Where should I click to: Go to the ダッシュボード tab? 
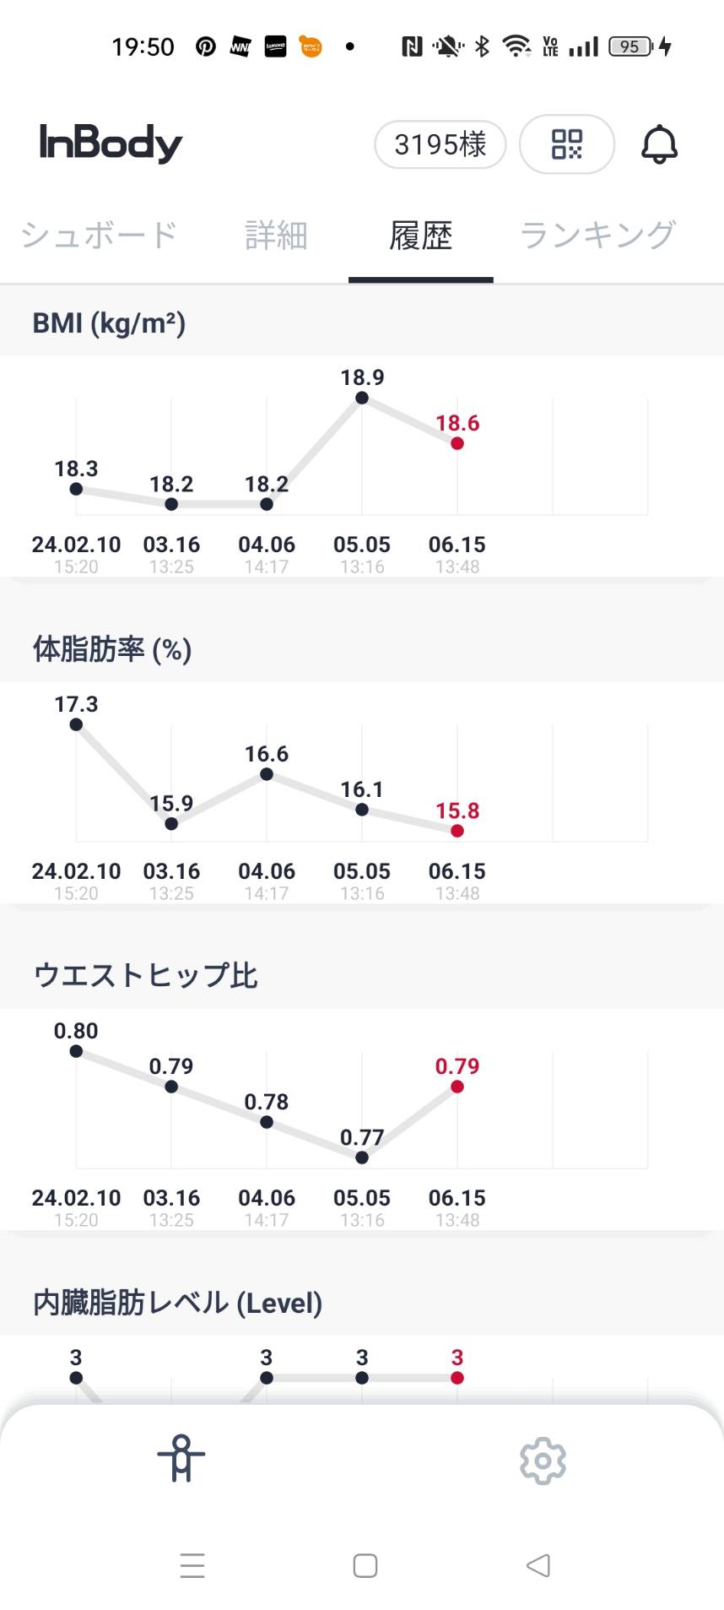98,236
